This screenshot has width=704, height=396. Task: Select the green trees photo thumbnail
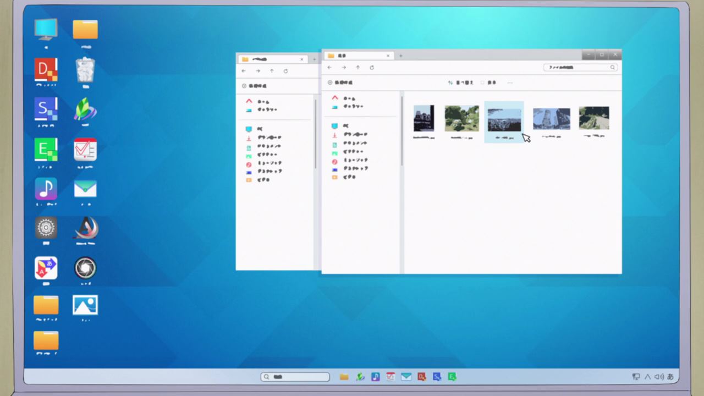461,118
